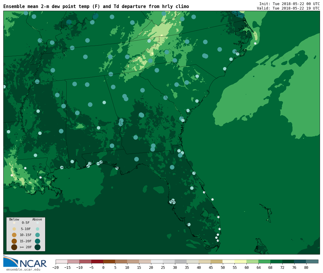Image resolution: width=323 pixels, height=273 pixels.
Task: Click the green colorbar swatch between 68 and 72
Action: pos(276,261)
